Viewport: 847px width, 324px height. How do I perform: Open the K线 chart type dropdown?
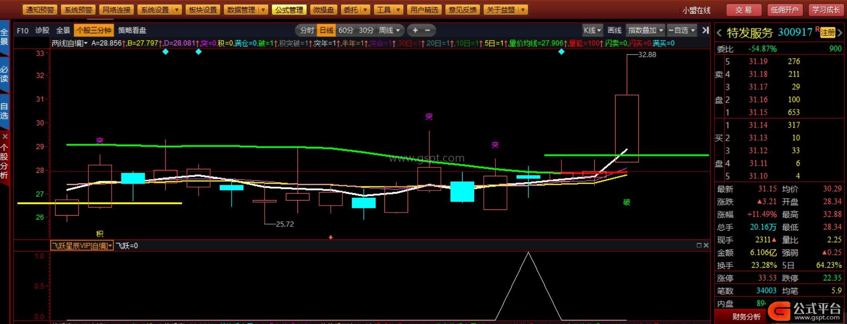[x=592, y=30]
